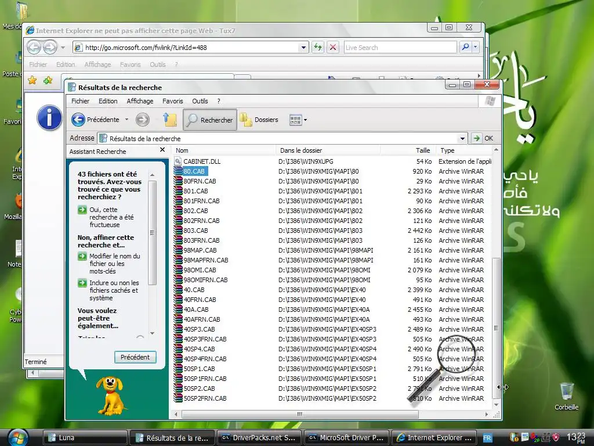Click the file list vertical scrollbar thumb
This screenshot has height=446, width=594.
click(x=496, y=328)
